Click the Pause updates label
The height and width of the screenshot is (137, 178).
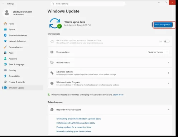[x=63, y=52]
